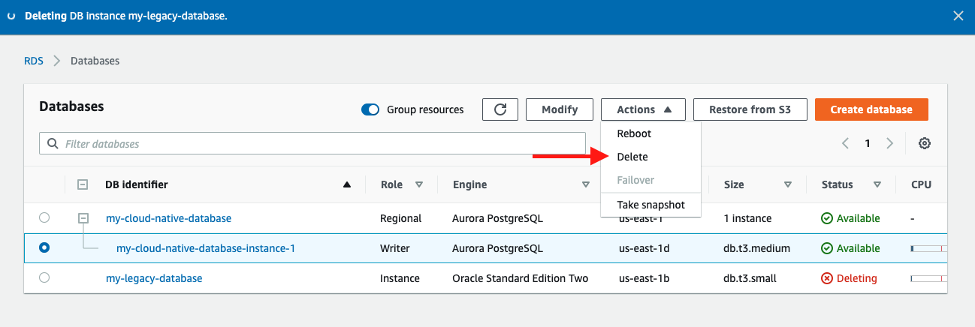Click the Writer role cell
975x327 pixels.
(x=397, y=248)
